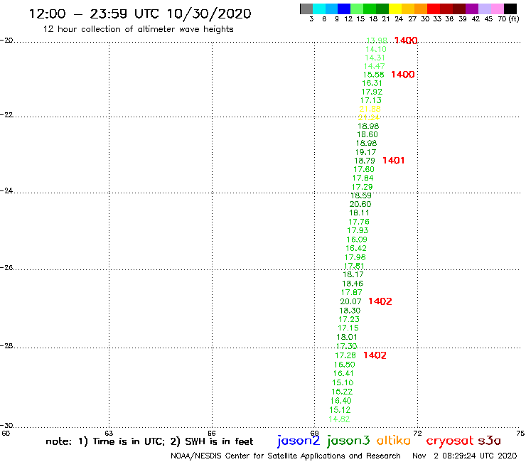The width and height of the screenshot is (526, 462).
Task: Click wave height value 18.46
Action: pyautogui.click(x=353, y=284)
